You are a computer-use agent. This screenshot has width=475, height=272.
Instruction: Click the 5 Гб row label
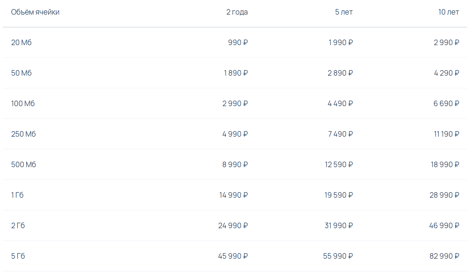[18, 256]
